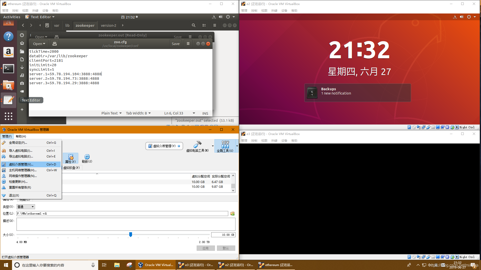Launch Amazon from the Ubuntu dock
The height and width of the screenshot is (270, 481).
[x=8, y=52]
